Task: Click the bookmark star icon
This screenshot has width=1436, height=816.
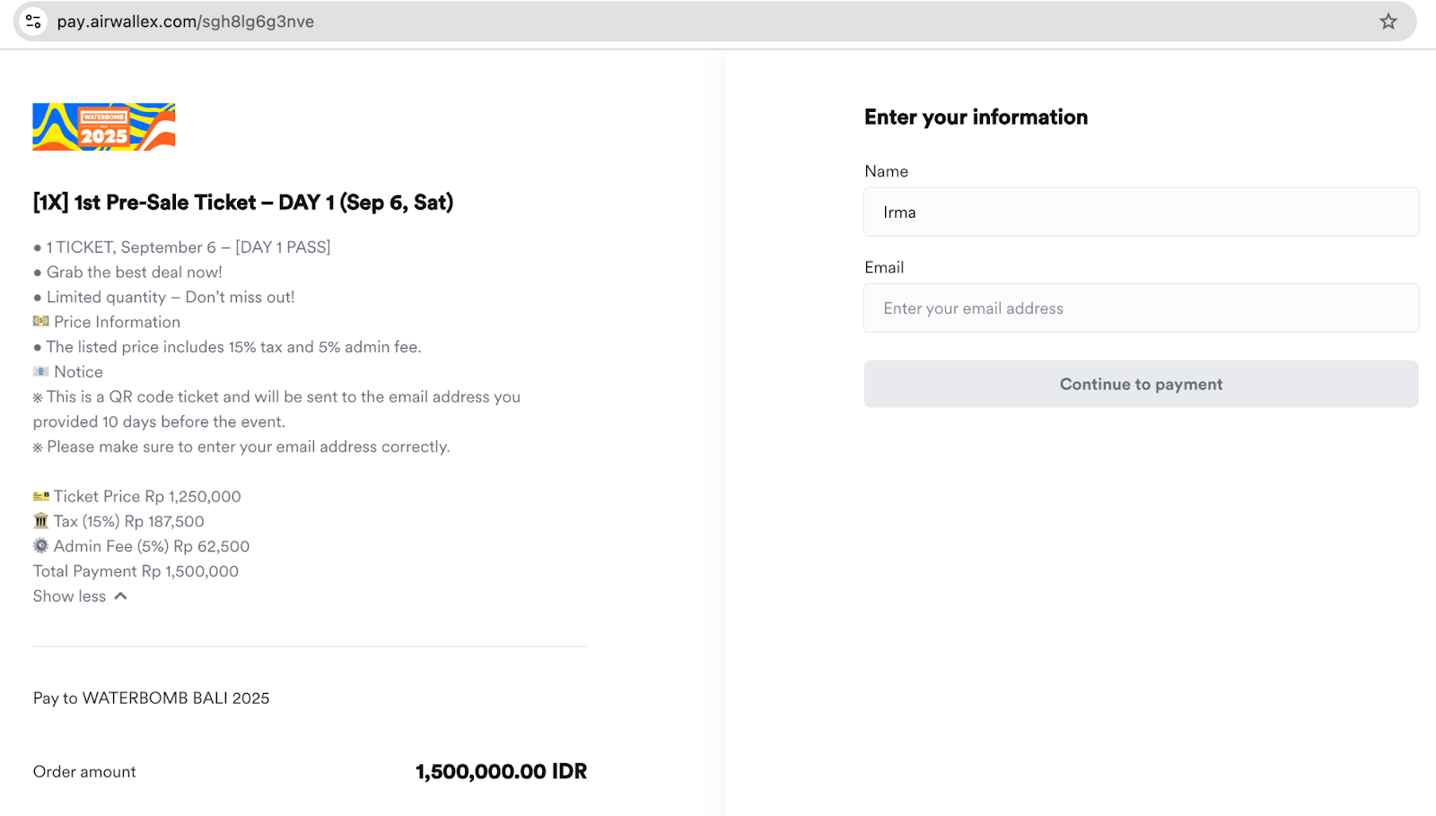Action: point(1388,22)
